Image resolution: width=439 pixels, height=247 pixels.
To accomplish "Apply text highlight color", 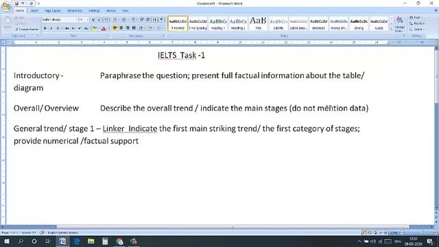I will pyautogui.click(x=95, y=28).
